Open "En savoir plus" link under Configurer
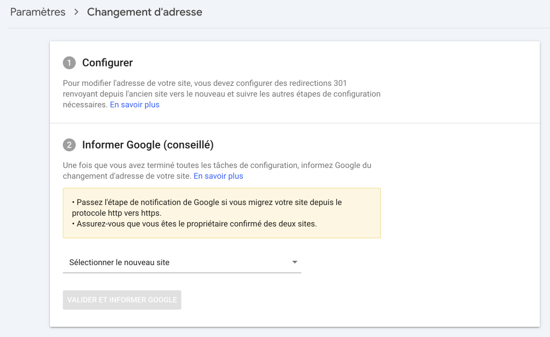Screen dimensions: 550x337 [134, 105]
